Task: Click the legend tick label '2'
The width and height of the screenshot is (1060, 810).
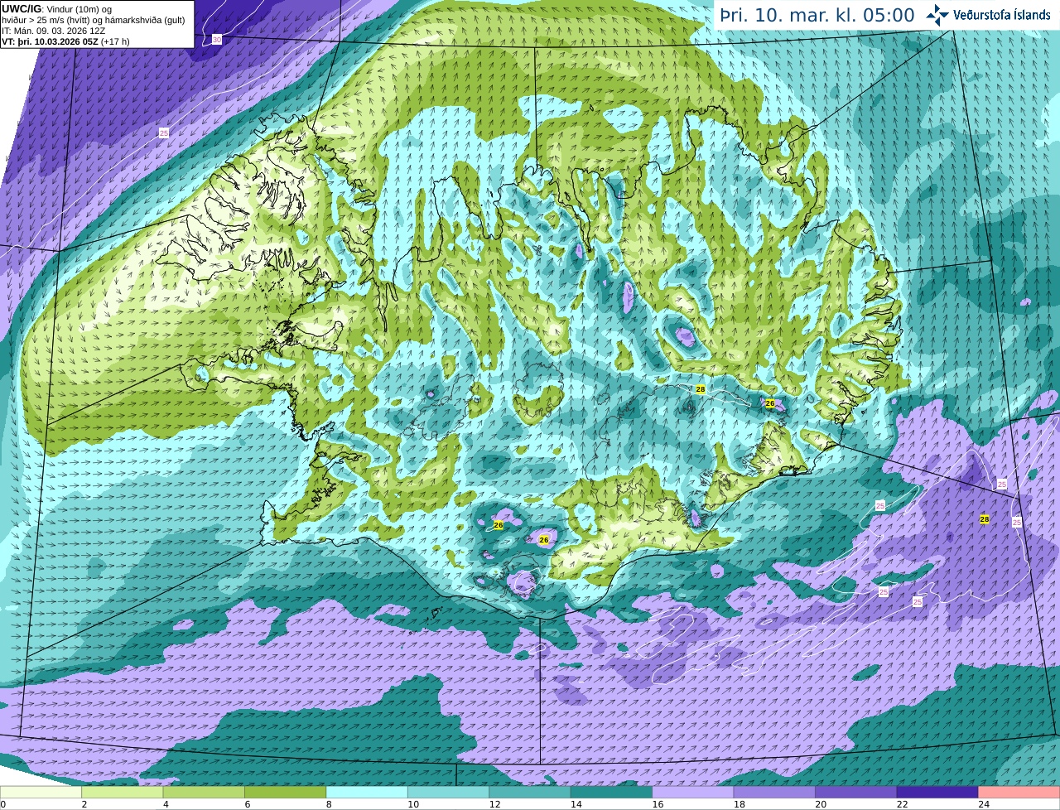Action: coord(84,804)
